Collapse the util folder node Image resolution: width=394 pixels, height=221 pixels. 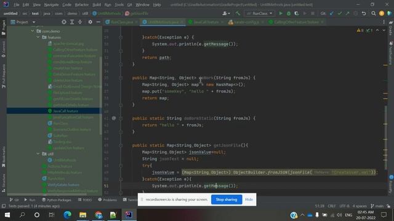coord(38,153)
